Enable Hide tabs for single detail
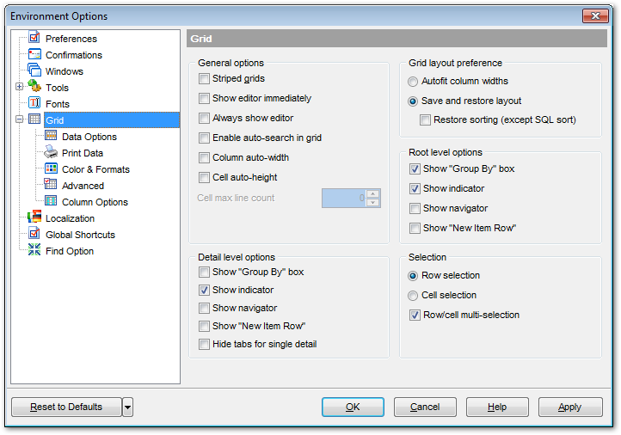The image size is (621, 435). tap(204, 345)
